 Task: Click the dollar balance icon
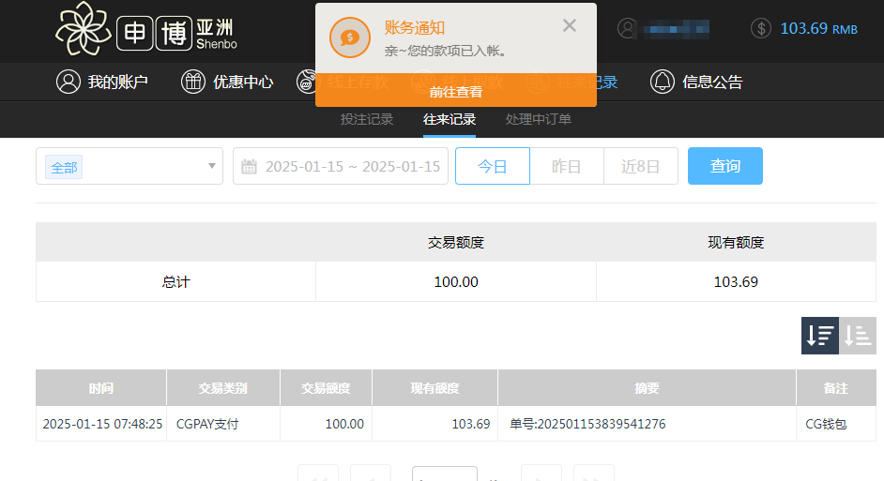click(x=761, y=28)
